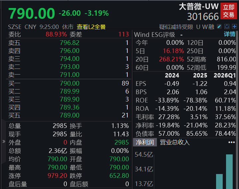Expand the left panel double-chevron

[4, 141]
